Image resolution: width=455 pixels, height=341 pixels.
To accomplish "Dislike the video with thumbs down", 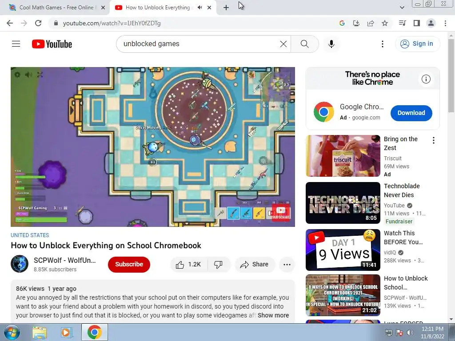I will click(x=218, y=265).
